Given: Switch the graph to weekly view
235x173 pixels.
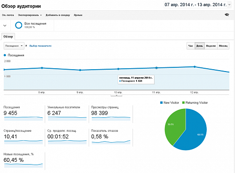Looking at the screenshot, I should coord(211,46).
